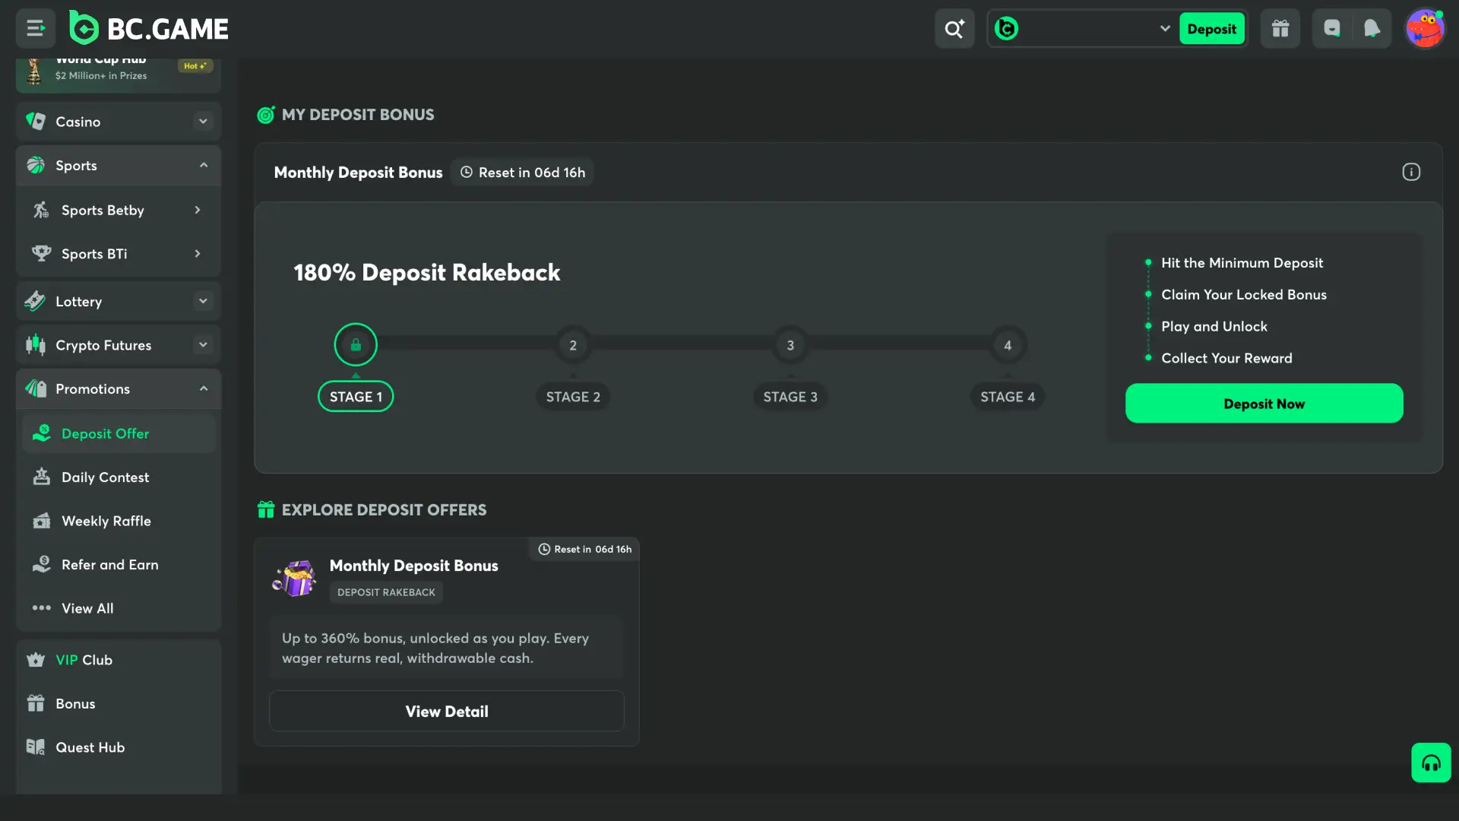
Task: Open the notifications bell icon
Action: (1372, 29)
